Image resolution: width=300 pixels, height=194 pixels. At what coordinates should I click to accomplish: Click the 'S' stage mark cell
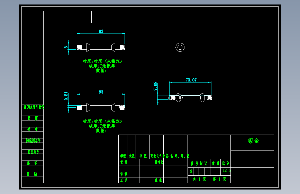point(191,171)
